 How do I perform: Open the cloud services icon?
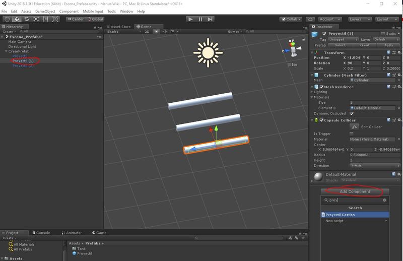click(310, 19)
